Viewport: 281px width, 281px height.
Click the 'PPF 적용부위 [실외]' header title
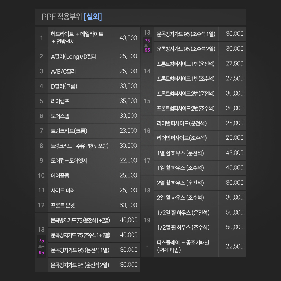[72, 17]
